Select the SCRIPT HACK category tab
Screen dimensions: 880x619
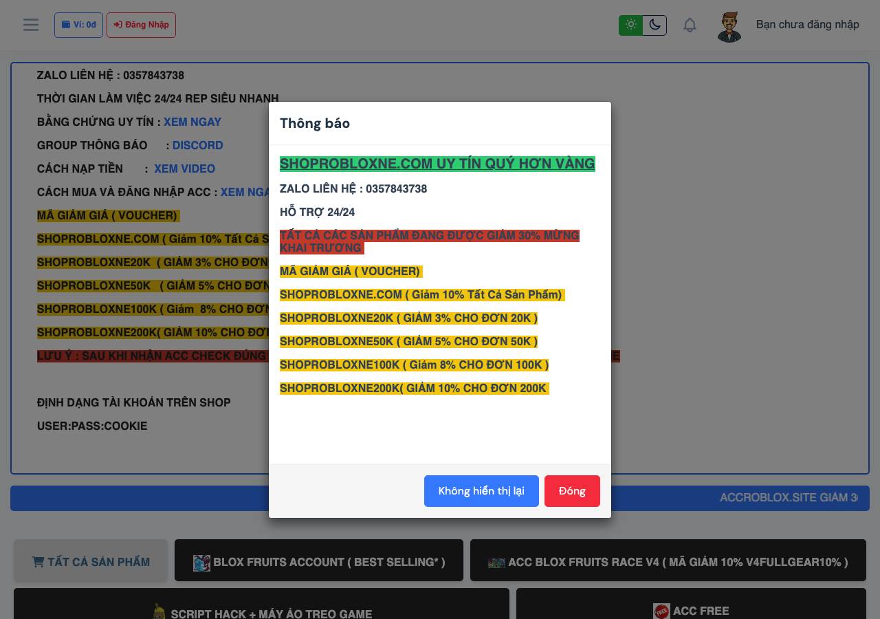[261, 604]
